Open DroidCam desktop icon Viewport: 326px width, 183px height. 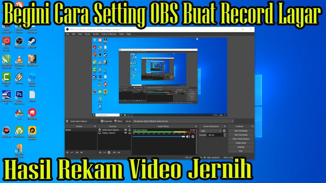point(19,132)
